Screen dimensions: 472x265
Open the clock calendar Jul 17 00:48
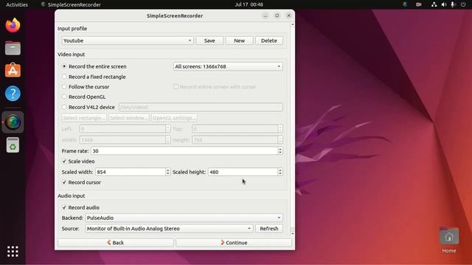[x=249, y=4]
